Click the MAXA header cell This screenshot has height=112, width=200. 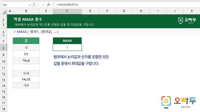[x=67, y=41]
